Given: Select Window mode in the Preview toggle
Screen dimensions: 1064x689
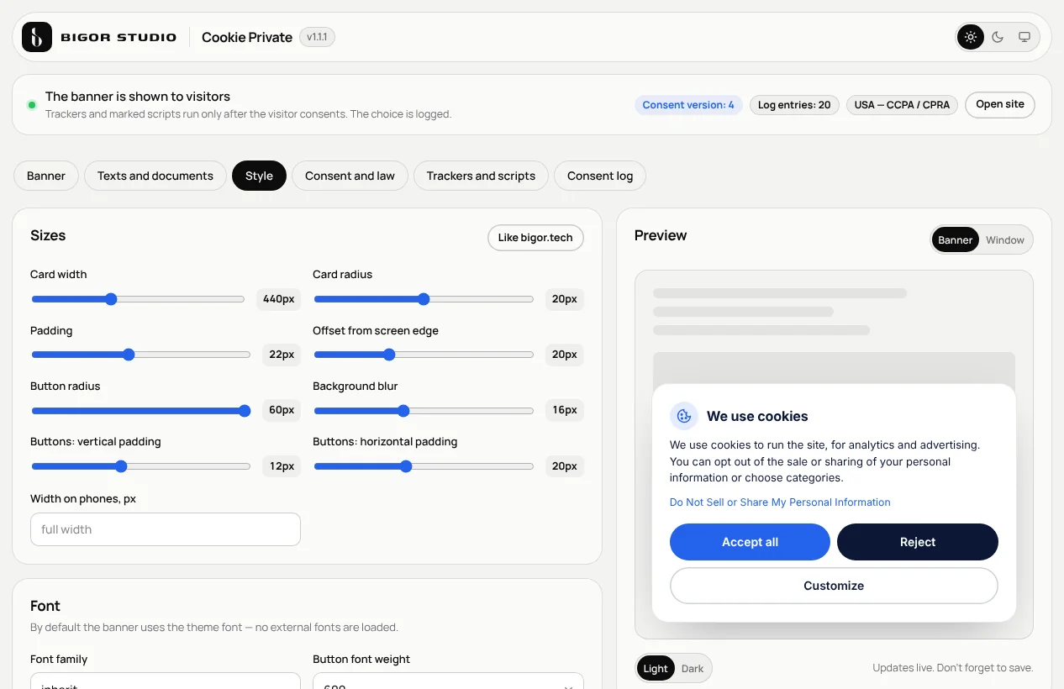Looking at the screenshot, I should 1005,239.
